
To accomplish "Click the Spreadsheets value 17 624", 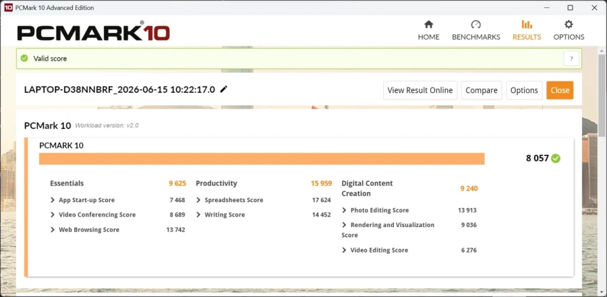I will pos(321,200).
